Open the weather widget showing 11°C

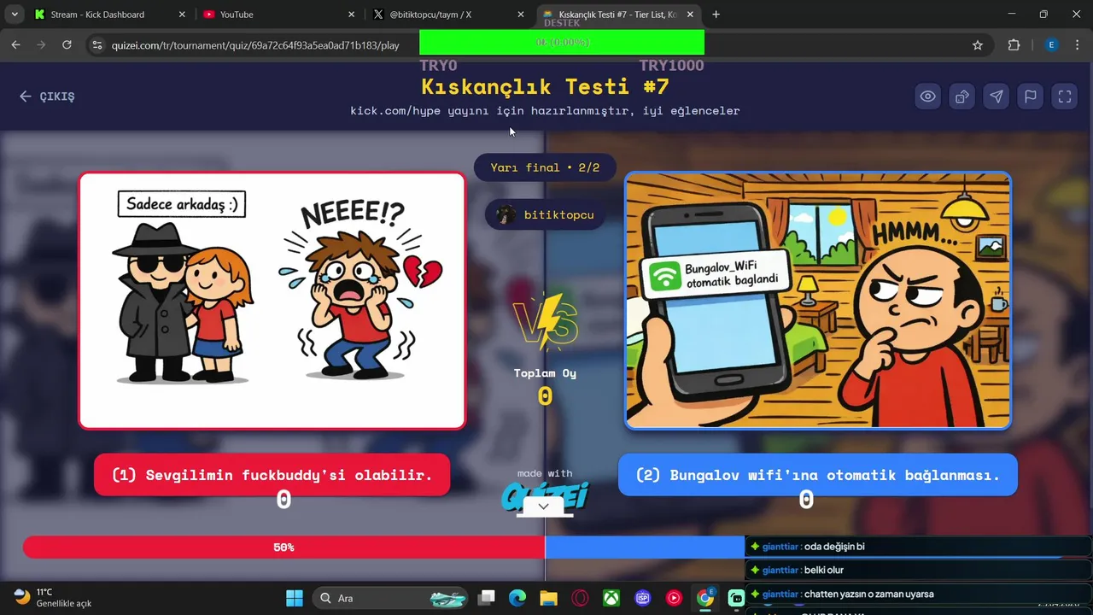click(x=53, y=598)
